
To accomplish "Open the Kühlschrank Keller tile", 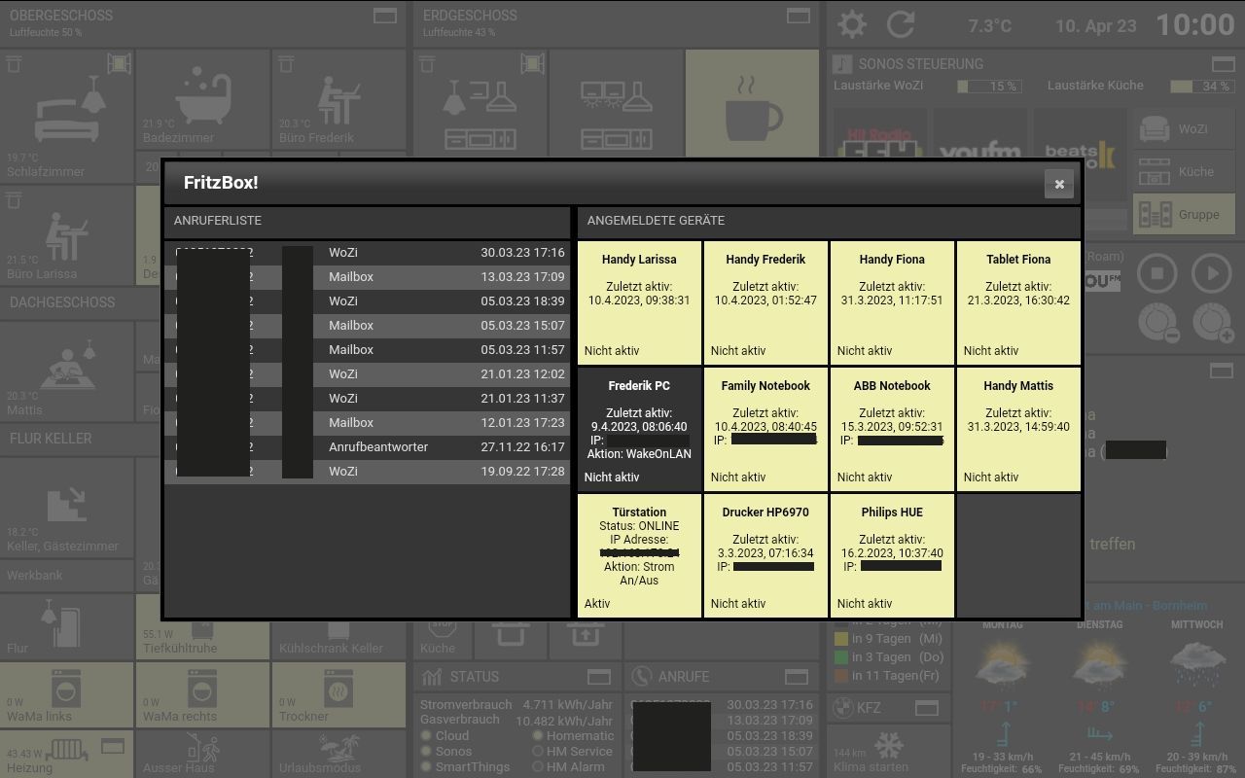I will click(338, 627).
